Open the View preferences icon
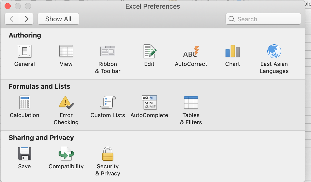This screenshot has height=182, width=311. tap(66, 51)
